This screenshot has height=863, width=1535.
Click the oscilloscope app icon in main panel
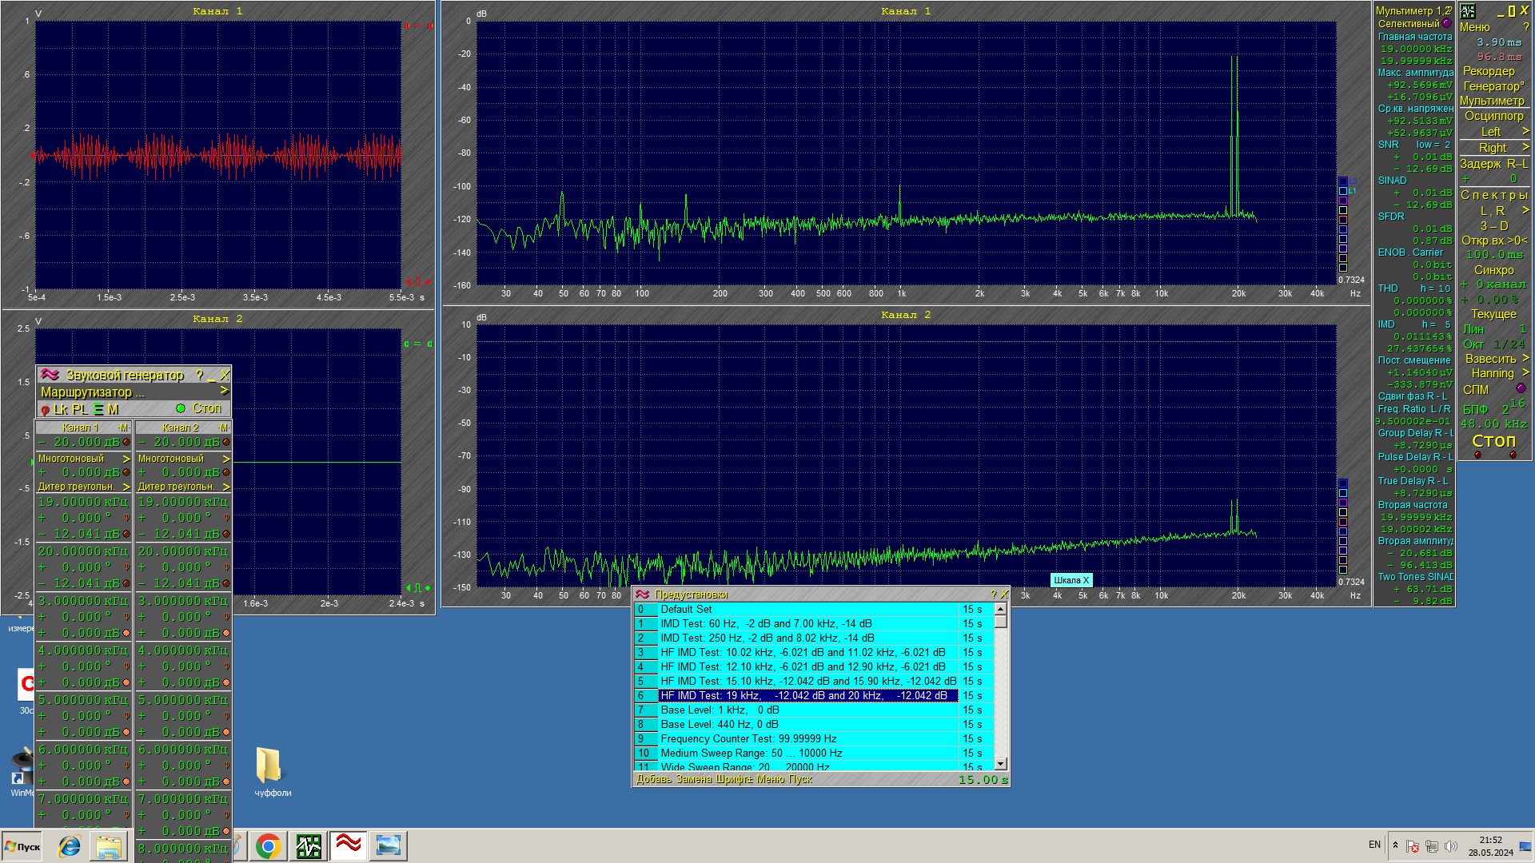1468,11
